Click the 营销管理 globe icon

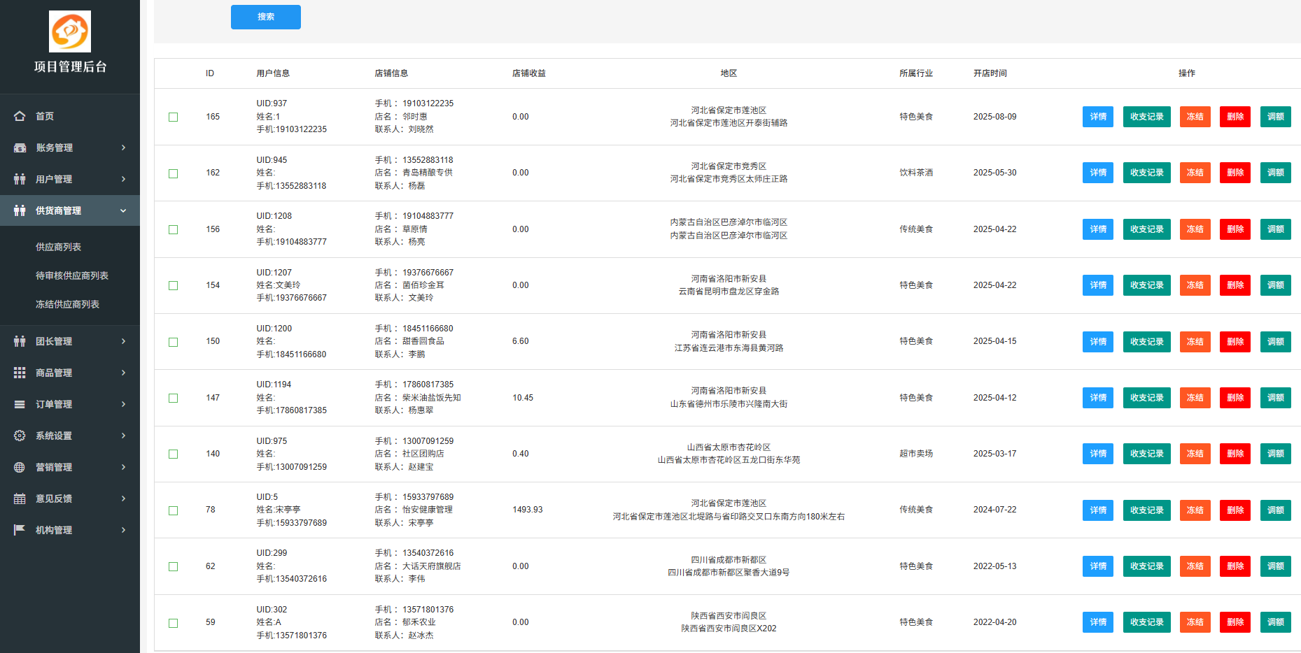[x=20, y=467]
